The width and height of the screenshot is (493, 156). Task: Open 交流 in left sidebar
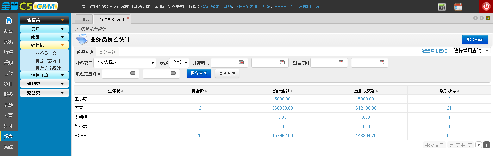(x=8, y=41)
